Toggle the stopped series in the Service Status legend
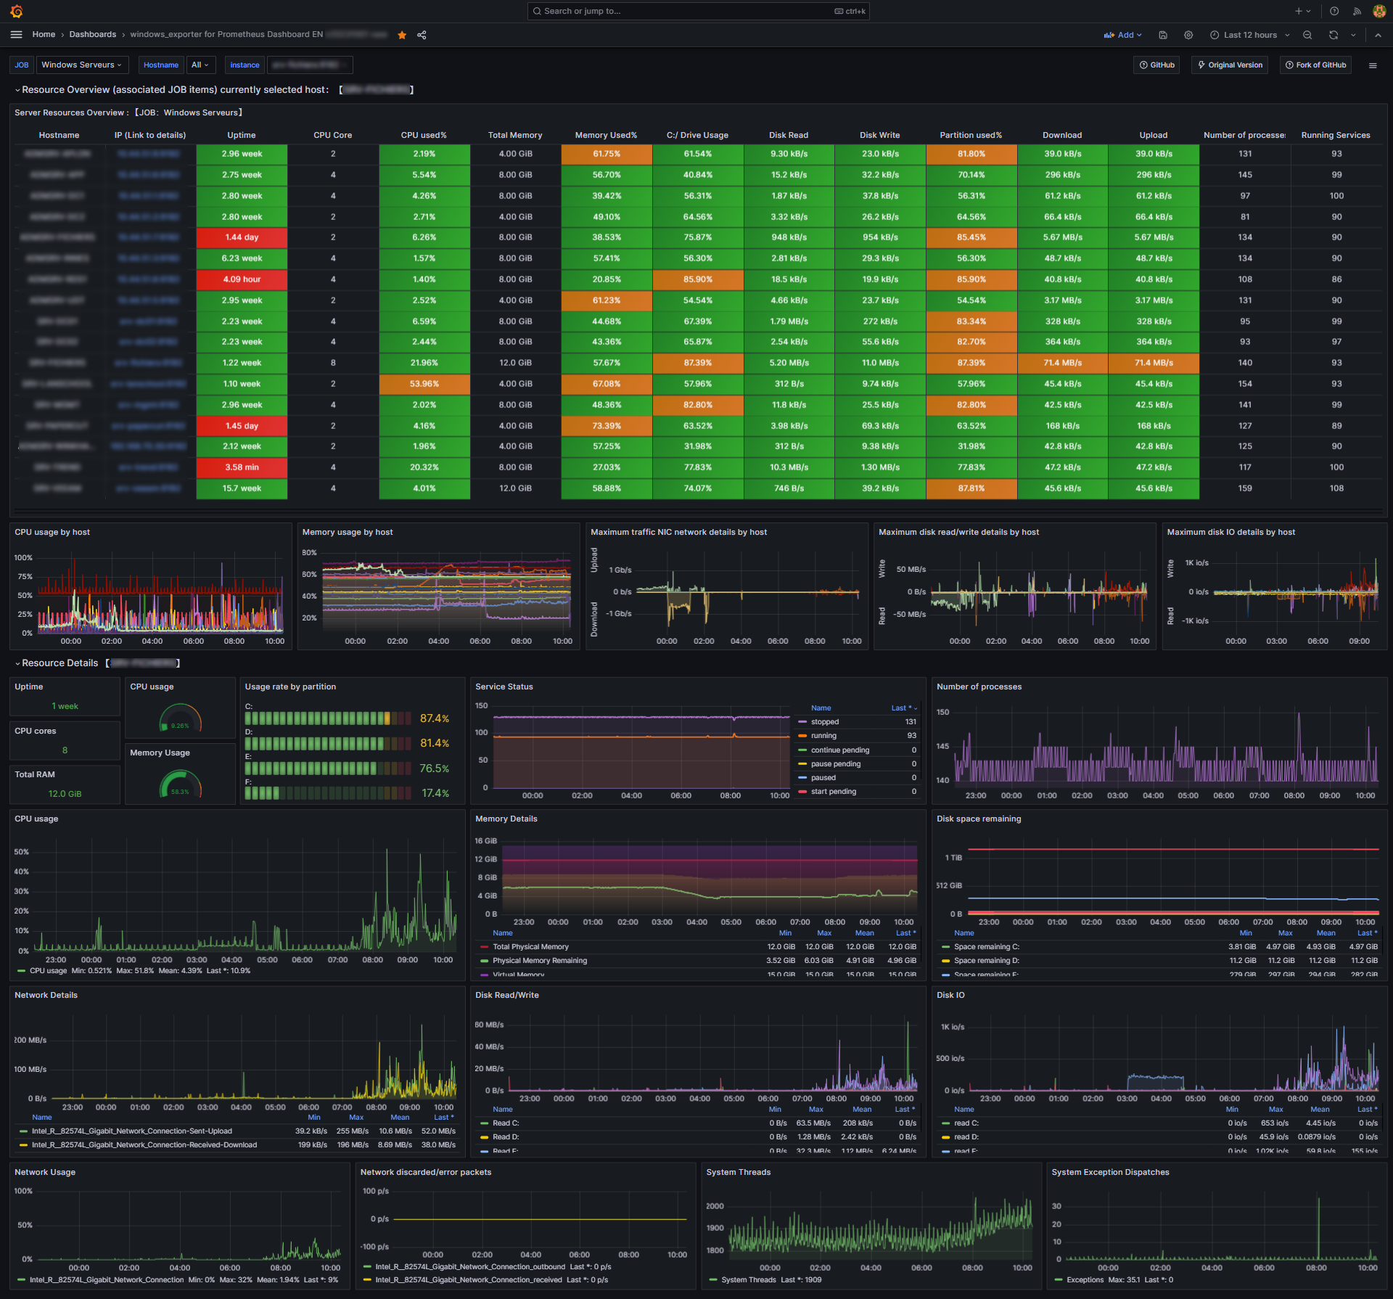Screen dimensions: 1393x1299 click(825, 722)
